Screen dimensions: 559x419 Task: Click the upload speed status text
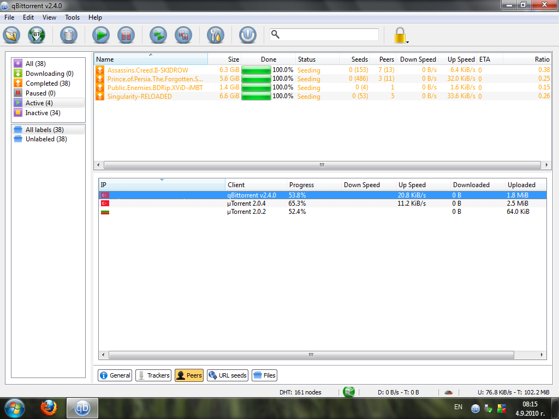click(x=513, y=392)
